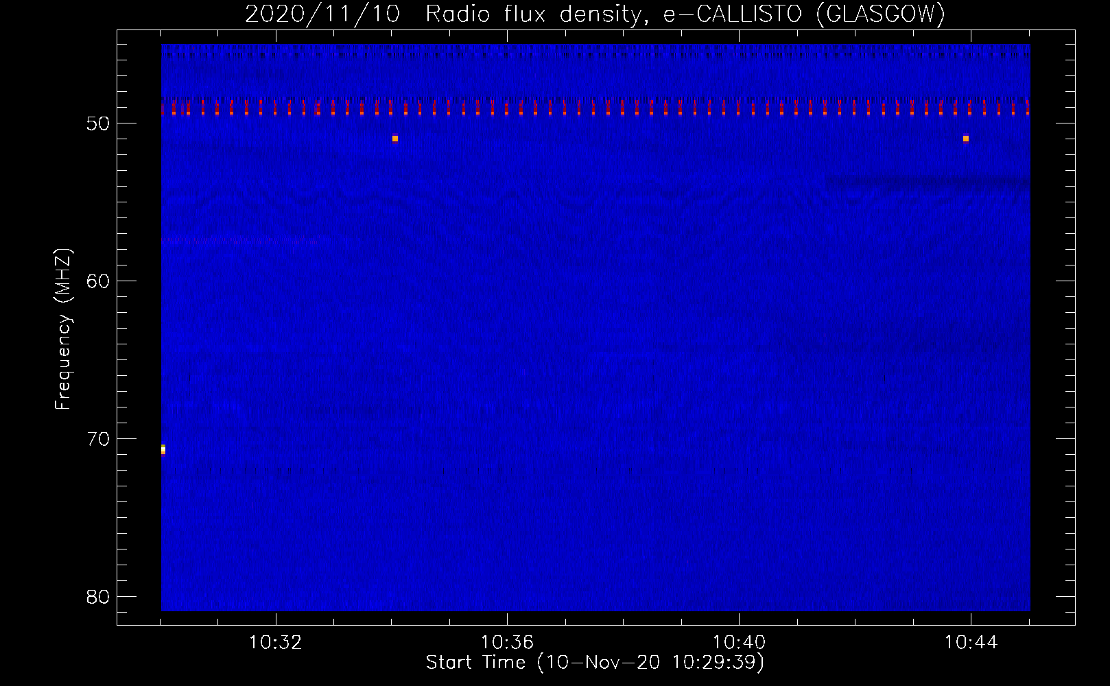Viewport: 1110px width, 686px height.
Task: Click the Frequency (MHZ) axis title
Action: tap(63, 329)
